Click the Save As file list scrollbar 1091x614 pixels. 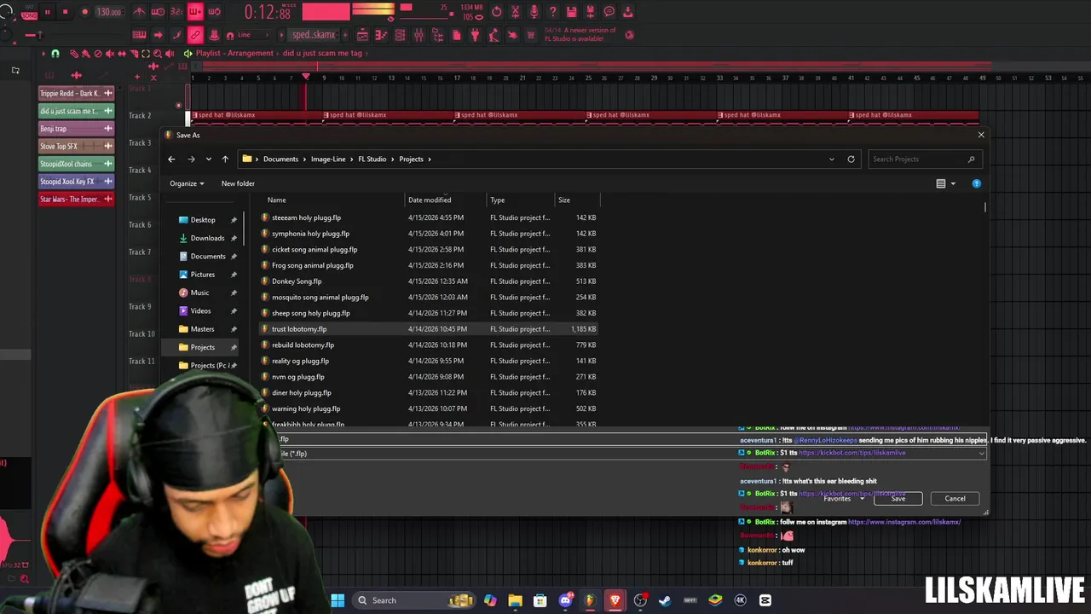point(985,207)
